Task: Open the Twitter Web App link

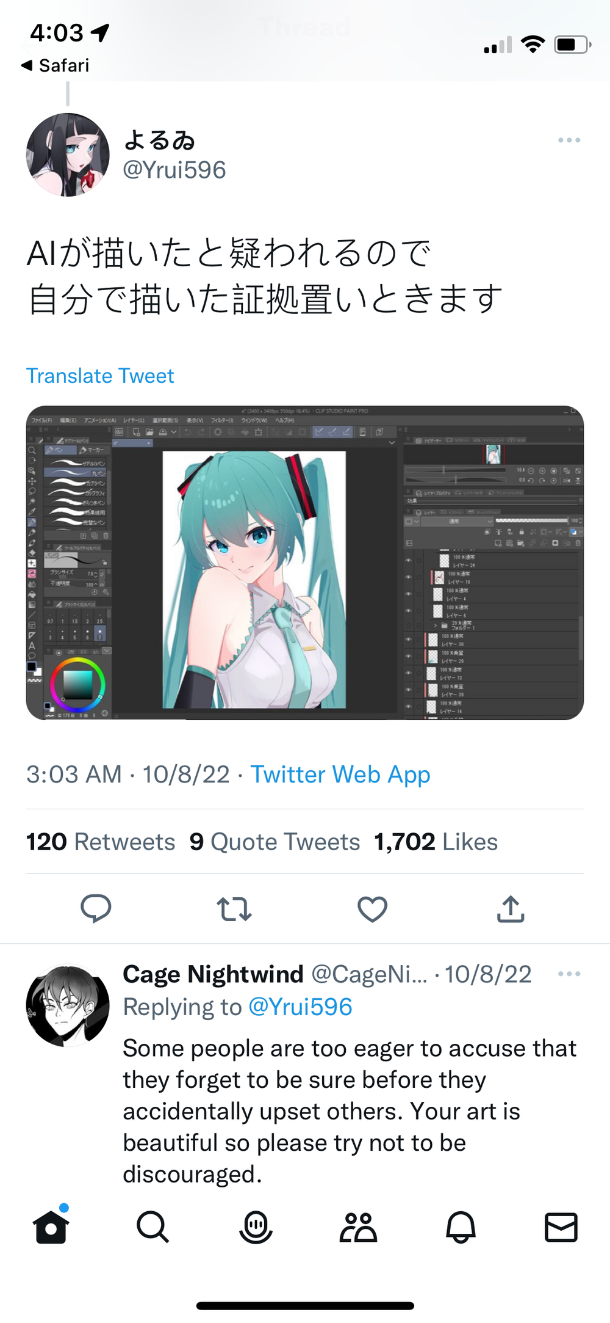Action: pyautogui.click(x=342, y=774)
